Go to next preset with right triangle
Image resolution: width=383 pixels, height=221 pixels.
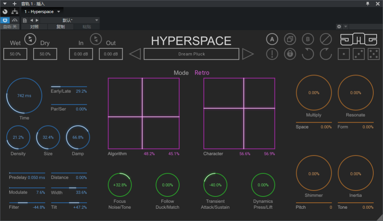(x=248, y=54)
